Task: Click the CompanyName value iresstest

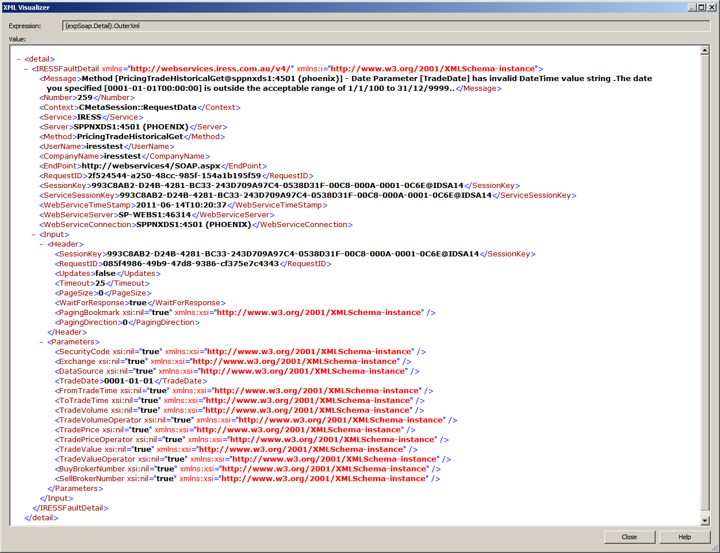Action: pos(122,156)
